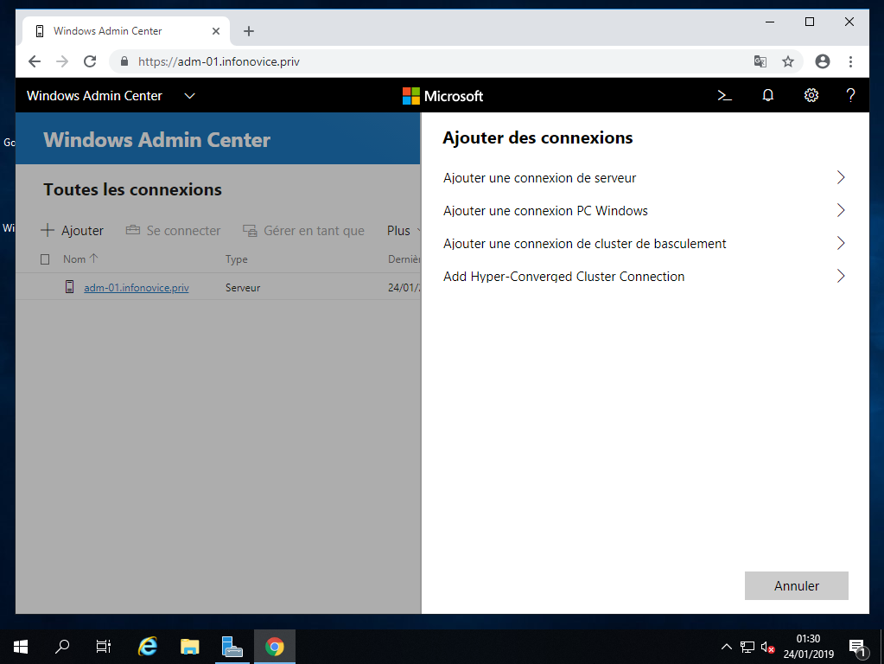The image size is (884, 664).
Task: Toggle the select-all checkbox beside Nom
Action: tap(45, 259)
